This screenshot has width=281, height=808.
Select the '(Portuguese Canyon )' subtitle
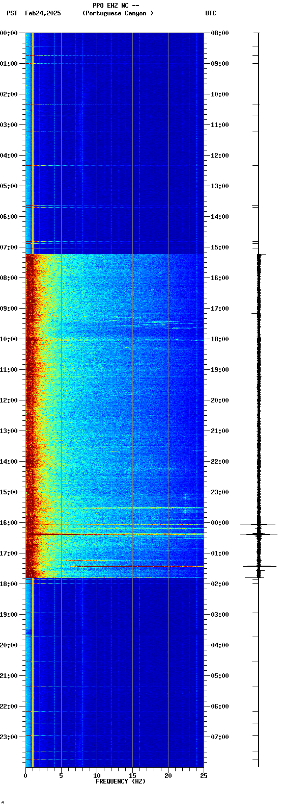[118, 13]
